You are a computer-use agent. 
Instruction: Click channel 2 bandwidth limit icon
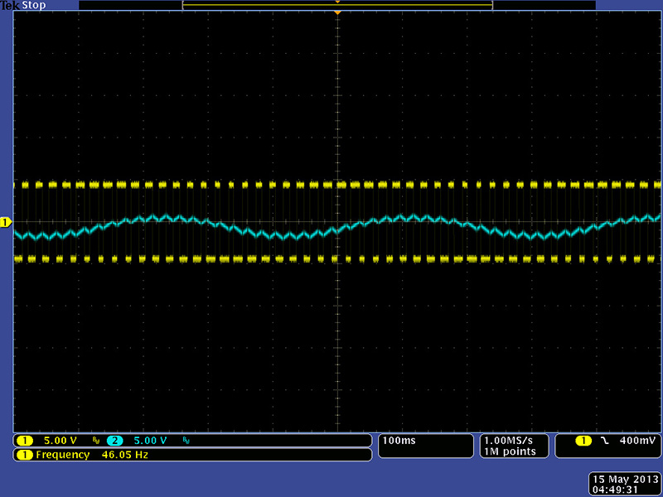[x=185, y=441]
